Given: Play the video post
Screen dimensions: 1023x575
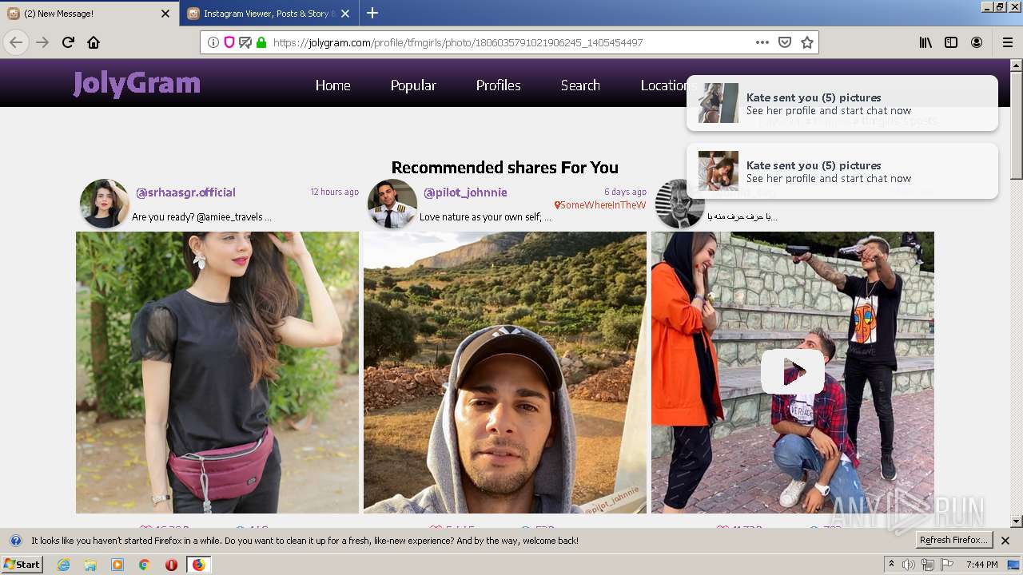Looking at the screenshot, I should (x=793, y=372).
